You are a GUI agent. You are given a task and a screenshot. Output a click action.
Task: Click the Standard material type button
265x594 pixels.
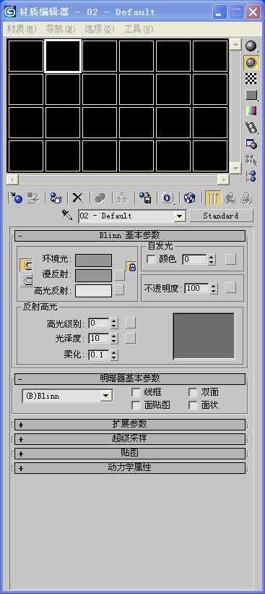point(221,216)
